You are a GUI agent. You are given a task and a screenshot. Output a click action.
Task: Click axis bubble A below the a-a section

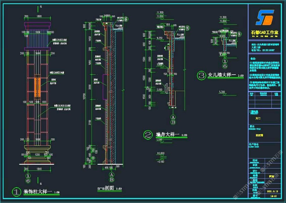pos(111,175)
